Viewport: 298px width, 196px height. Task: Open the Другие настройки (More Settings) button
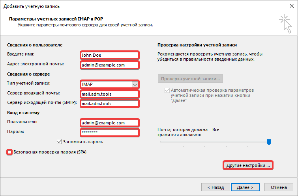tap(248, 166)
